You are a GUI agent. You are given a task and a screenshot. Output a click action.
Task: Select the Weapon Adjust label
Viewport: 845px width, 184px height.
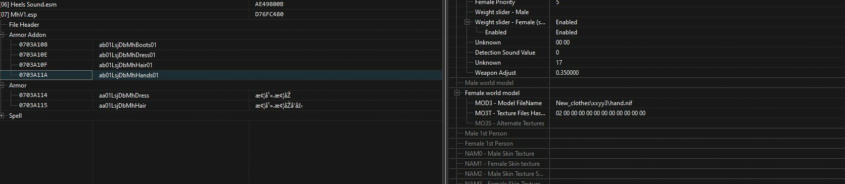(495, 73)
